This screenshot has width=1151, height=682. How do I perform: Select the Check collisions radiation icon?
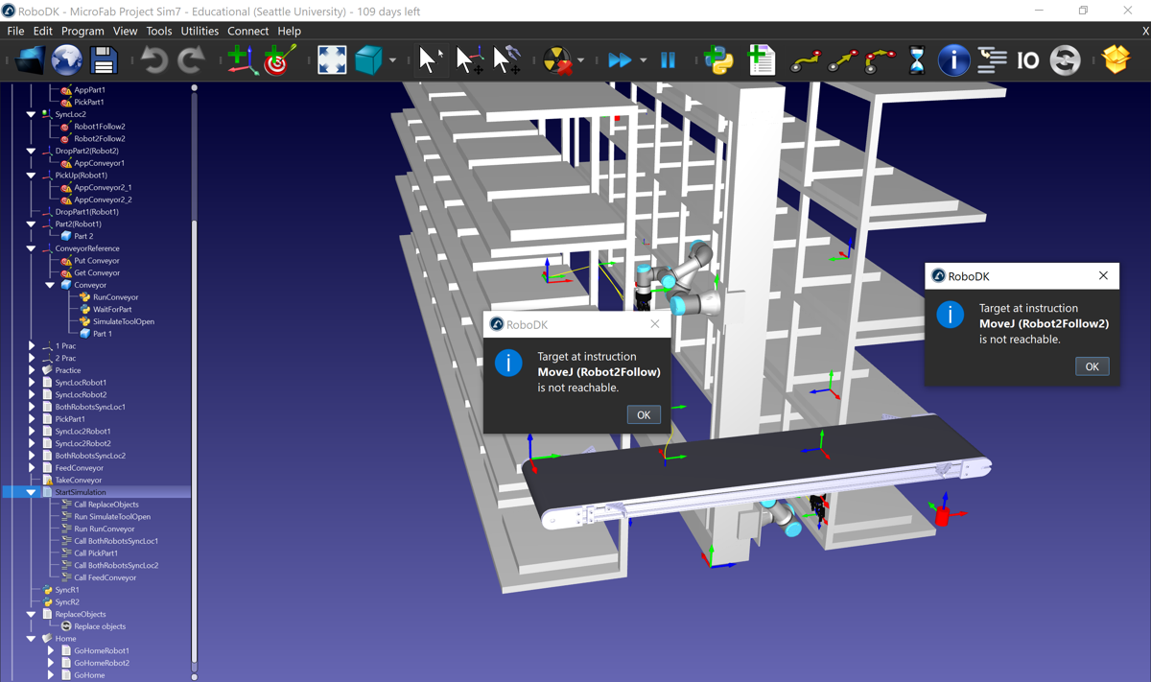point(556,60)
